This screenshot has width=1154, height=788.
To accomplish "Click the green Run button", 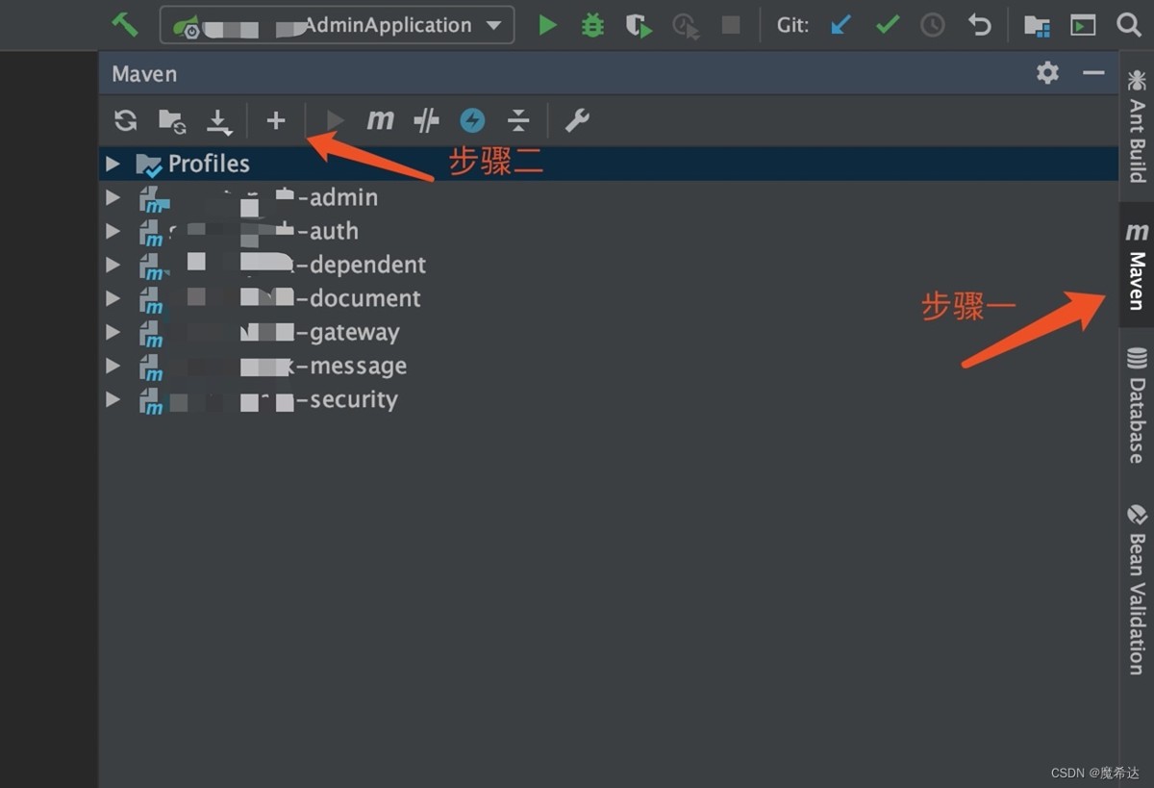I will click(548, 25).
